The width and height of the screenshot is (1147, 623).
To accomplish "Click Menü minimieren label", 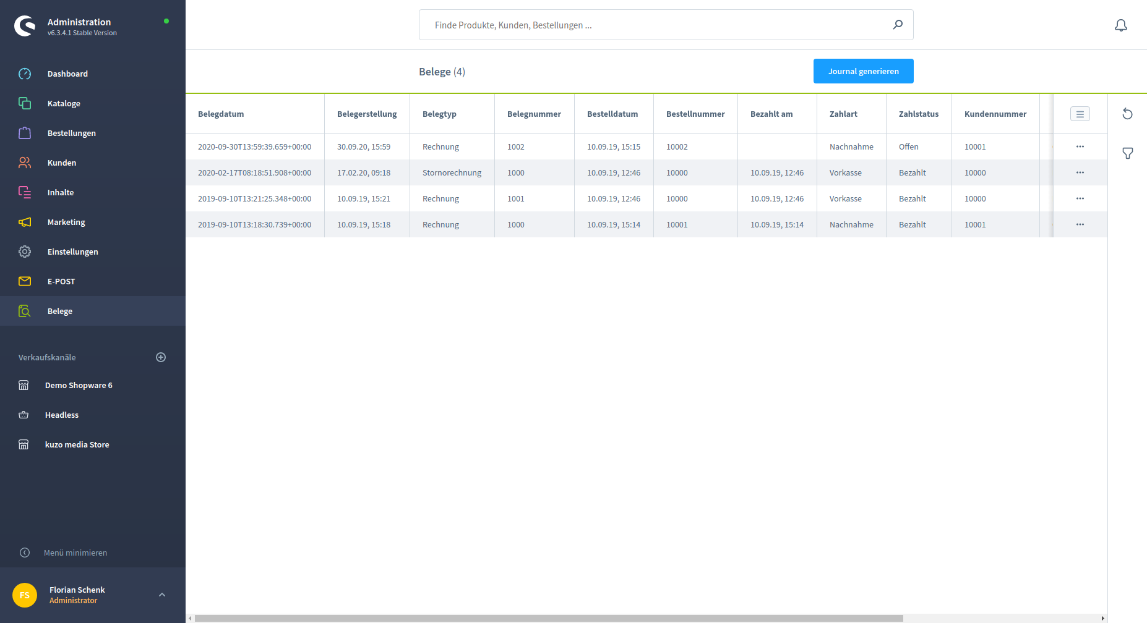I will (75, 553).
